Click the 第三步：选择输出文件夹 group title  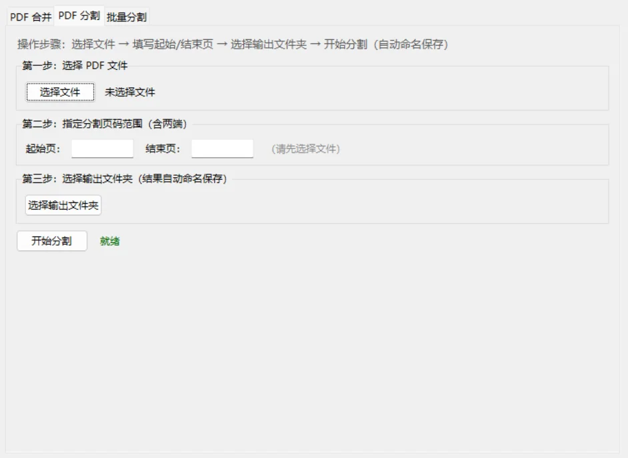(125, 179)
